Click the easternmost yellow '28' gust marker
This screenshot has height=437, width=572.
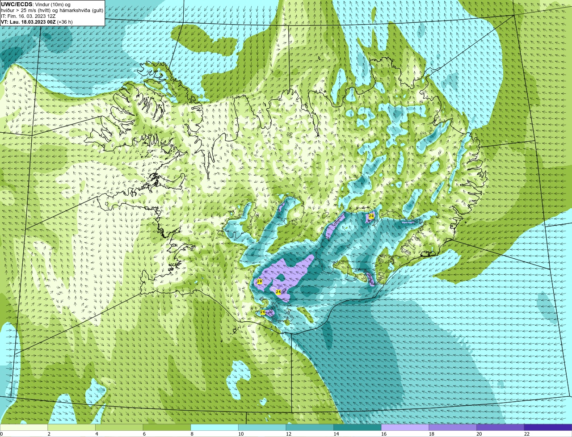tap(371, 216)
